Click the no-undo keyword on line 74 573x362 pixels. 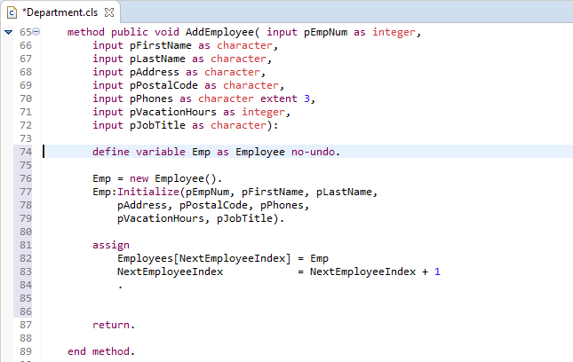[313, 152]
